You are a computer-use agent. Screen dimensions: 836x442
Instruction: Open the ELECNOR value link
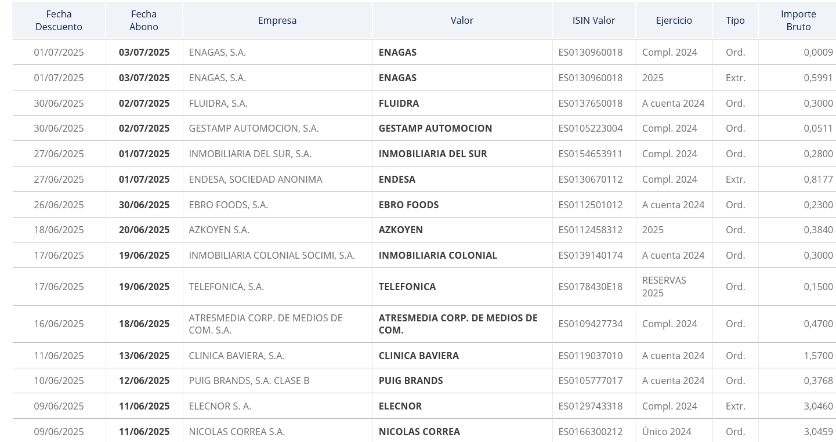(400, 406)
